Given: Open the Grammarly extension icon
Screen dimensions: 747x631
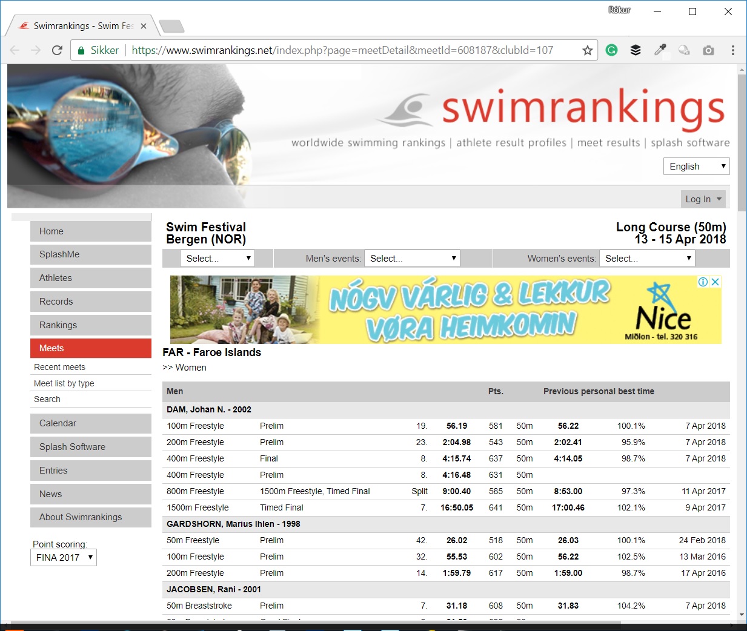Looking at the screenshot, I should pos(612,50).
